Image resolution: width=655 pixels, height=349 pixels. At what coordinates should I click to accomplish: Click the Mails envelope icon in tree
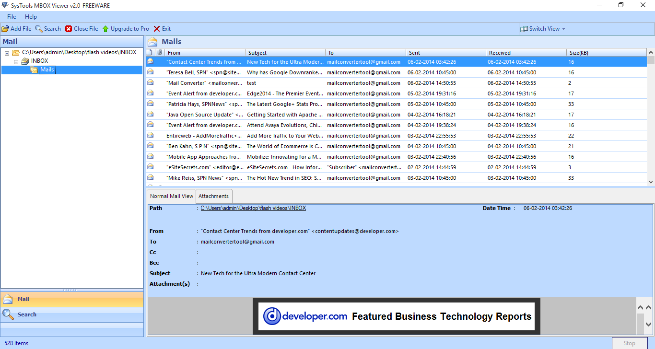coord(34,70)
